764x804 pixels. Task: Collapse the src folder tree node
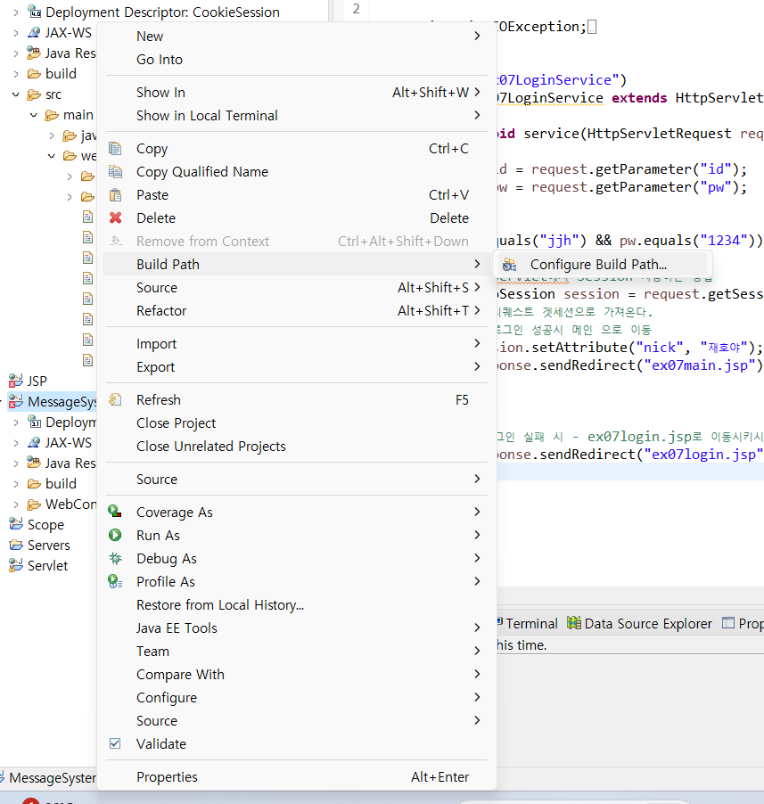pos(16,94)
